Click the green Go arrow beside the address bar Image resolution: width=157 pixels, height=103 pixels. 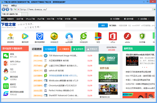(x=154, y=9)
